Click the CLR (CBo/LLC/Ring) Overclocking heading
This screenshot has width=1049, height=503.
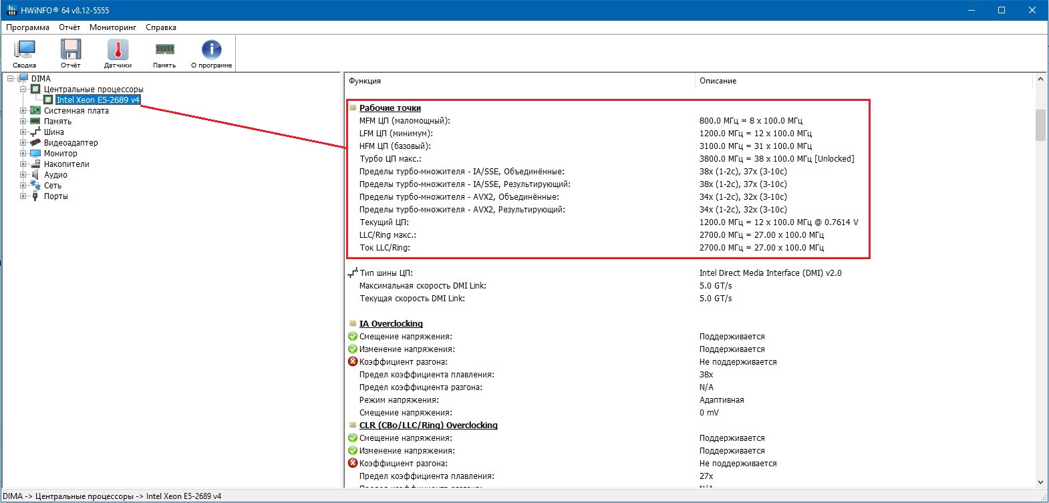[x=428, y=425]
